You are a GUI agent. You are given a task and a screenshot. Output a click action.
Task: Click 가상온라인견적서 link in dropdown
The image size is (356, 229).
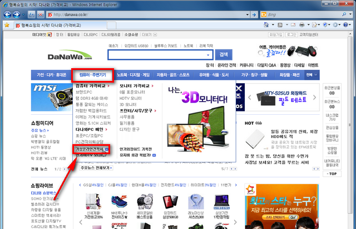point(90,149)
